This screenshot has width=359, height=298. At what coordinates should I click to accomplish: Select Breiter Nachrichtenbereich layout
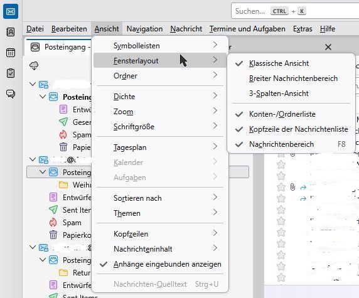(291, 78)
